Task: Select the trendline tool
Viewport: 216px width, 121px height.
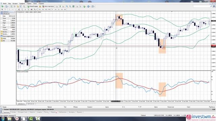Action: [16, 9]
